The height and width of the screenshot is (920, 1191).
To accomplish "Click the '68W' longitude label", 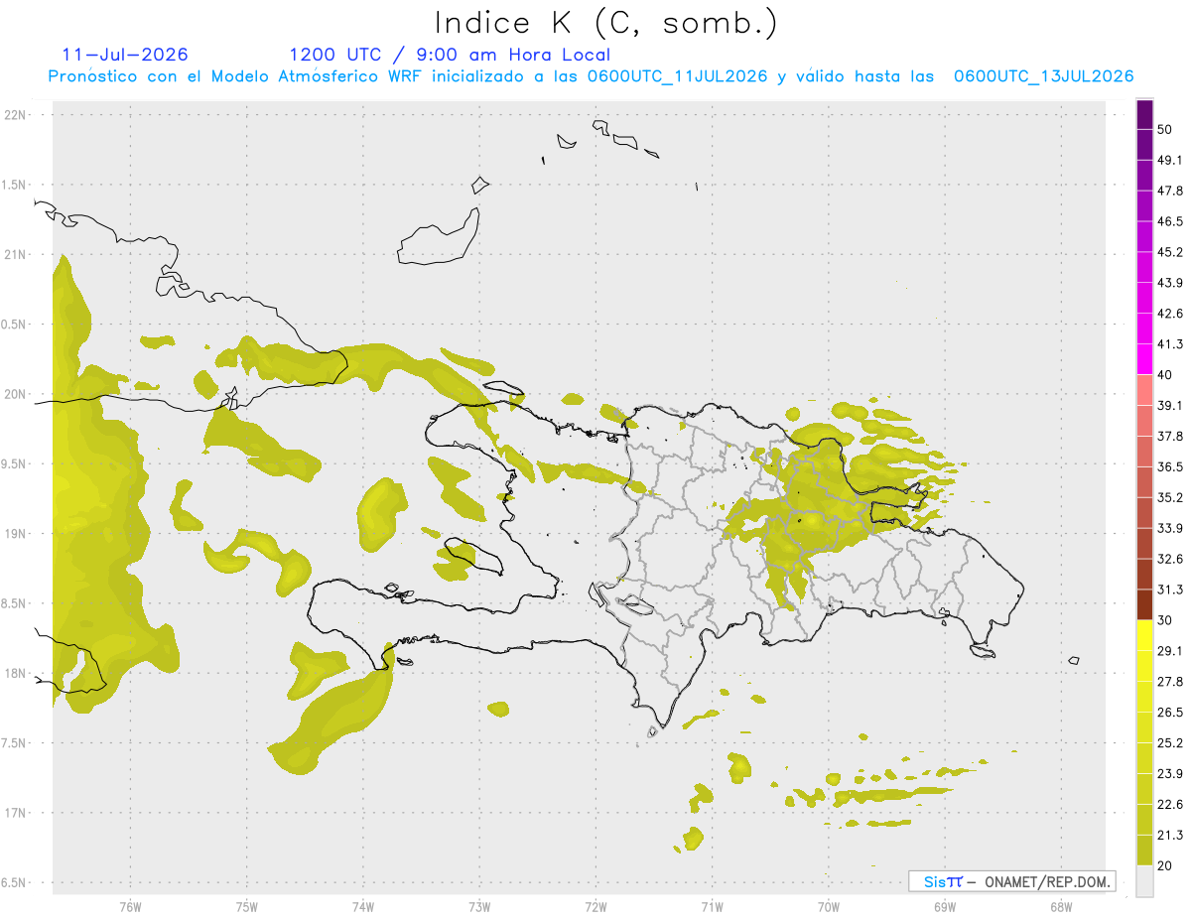I will click(1061, 907).
